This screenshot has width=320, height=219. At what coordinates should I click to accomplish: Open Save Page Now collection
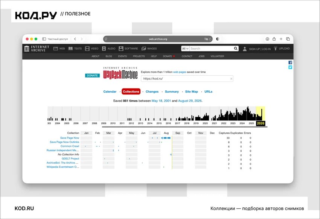(x=70, y=138)
